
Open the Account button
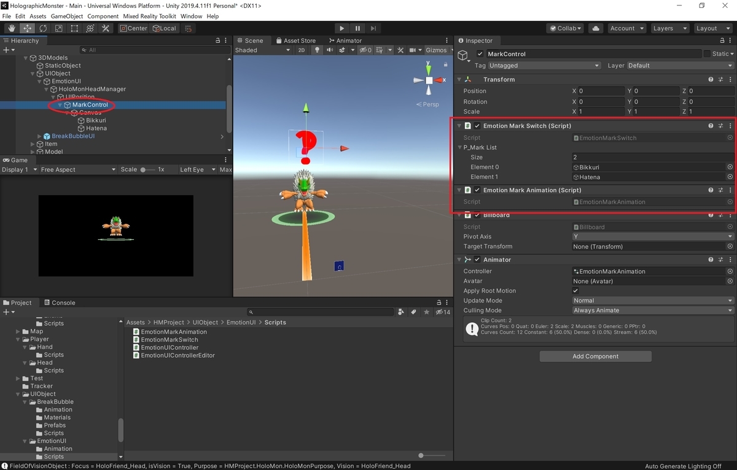tap(626, 28)
